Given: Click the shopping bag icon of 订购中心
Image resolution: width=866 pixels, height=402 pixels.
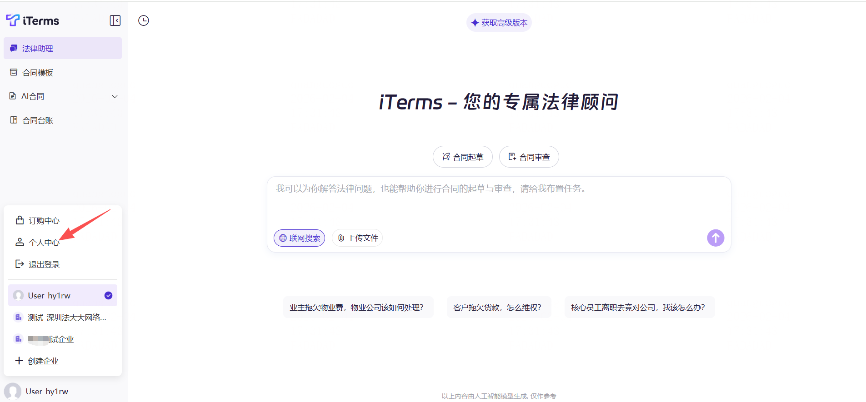Looking at the screenshot, I should click(x=20, y=220).
